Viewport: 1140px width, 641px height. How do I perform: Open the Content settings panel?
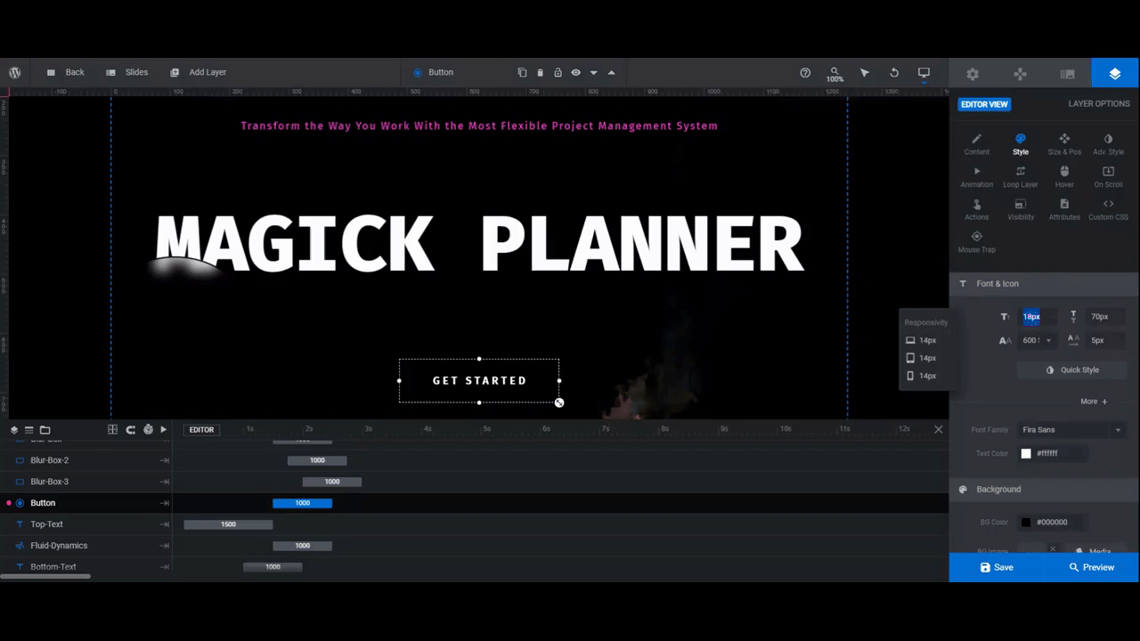[976, 144]
